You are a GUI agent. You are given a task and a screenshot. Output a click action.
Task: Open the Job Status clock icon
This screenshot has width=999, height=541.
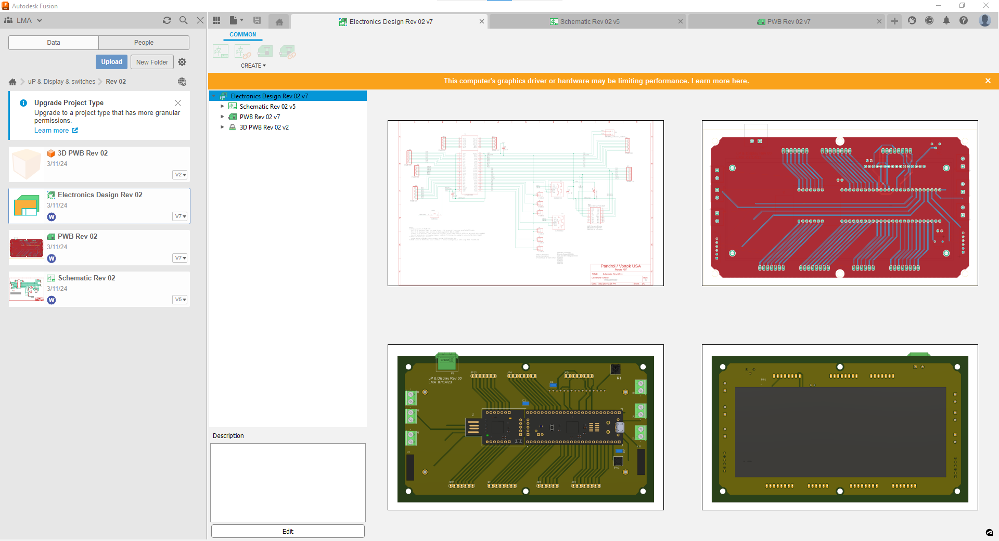pyautogui.click(x=929, y=20)
